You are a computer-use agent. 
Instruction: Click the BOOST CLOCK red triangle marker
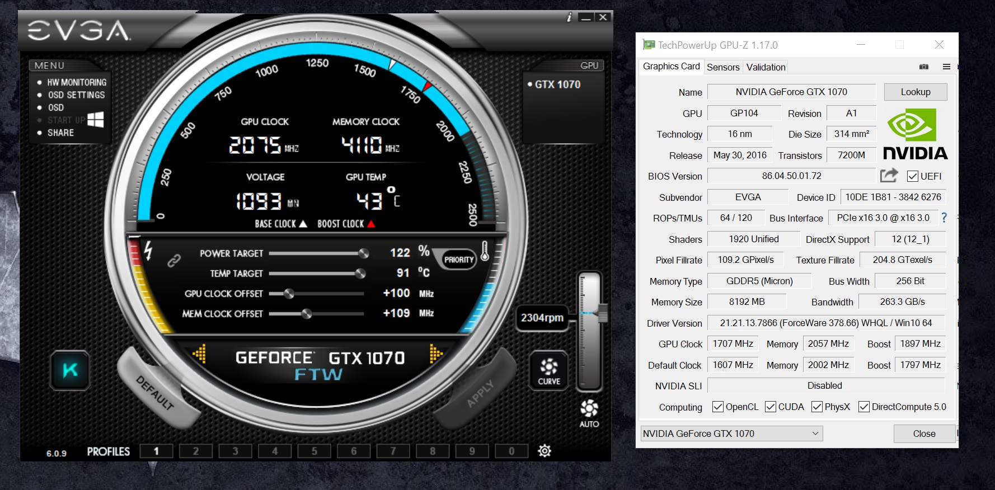370,224
